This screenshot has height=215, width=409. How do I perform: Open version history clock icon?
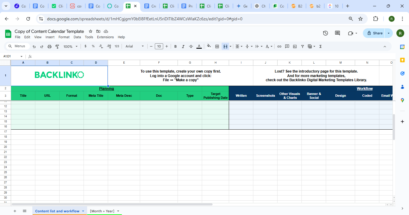pyautogui.click(x=325, y=33)
